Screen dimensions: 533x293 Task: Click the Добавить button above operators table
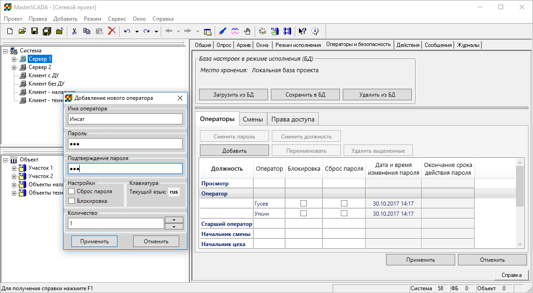(x=234, y=150)
